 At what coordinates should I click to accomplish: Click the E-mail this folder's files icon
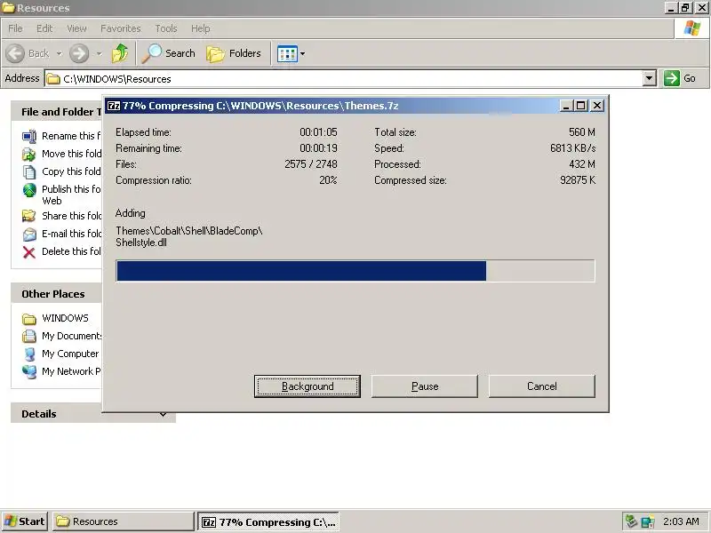[29, 234]
